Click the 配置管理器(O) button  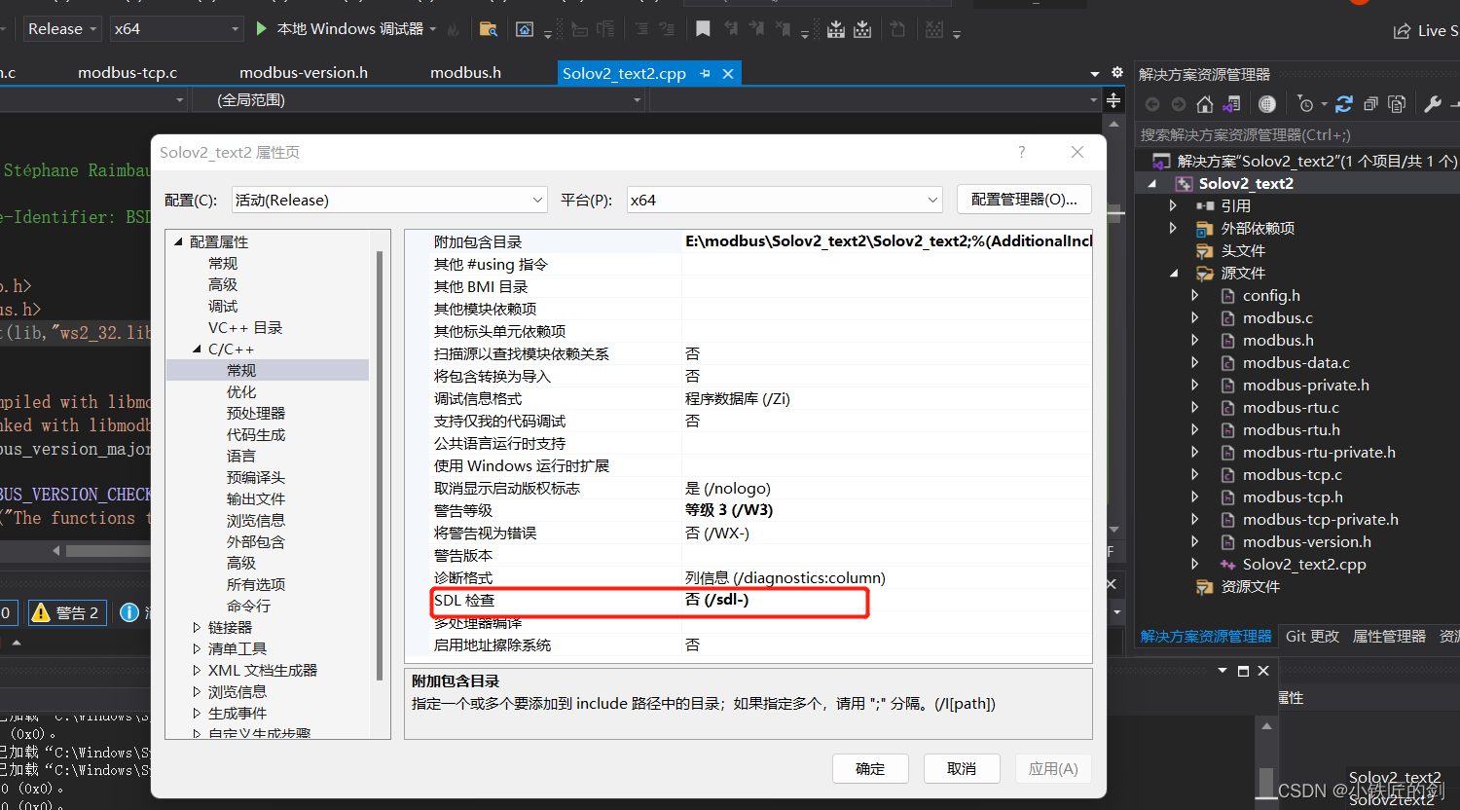pyautogui.click(x=1024, y=199)
